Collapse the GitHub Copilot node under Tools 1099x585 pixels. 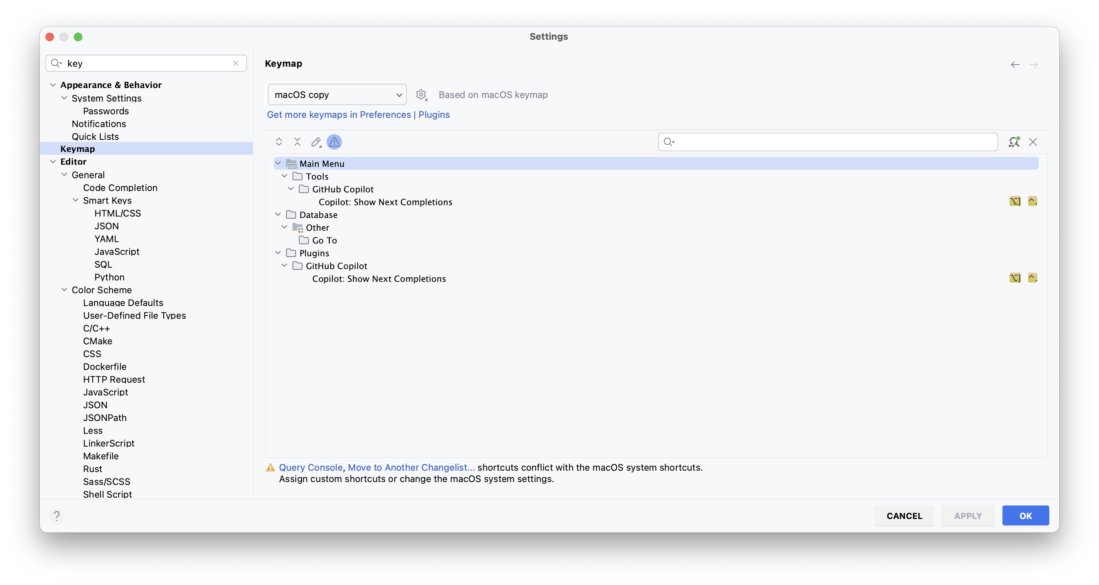point(290,188)
